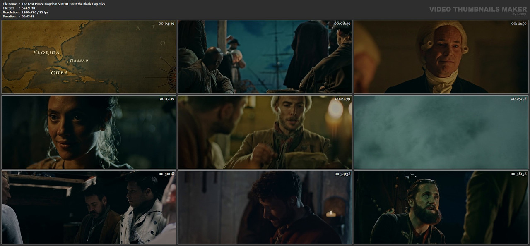Select the 00:21:39 thumbnail of bearded man
The width and height of the screenshot is (530, 246).
[265, 132]
